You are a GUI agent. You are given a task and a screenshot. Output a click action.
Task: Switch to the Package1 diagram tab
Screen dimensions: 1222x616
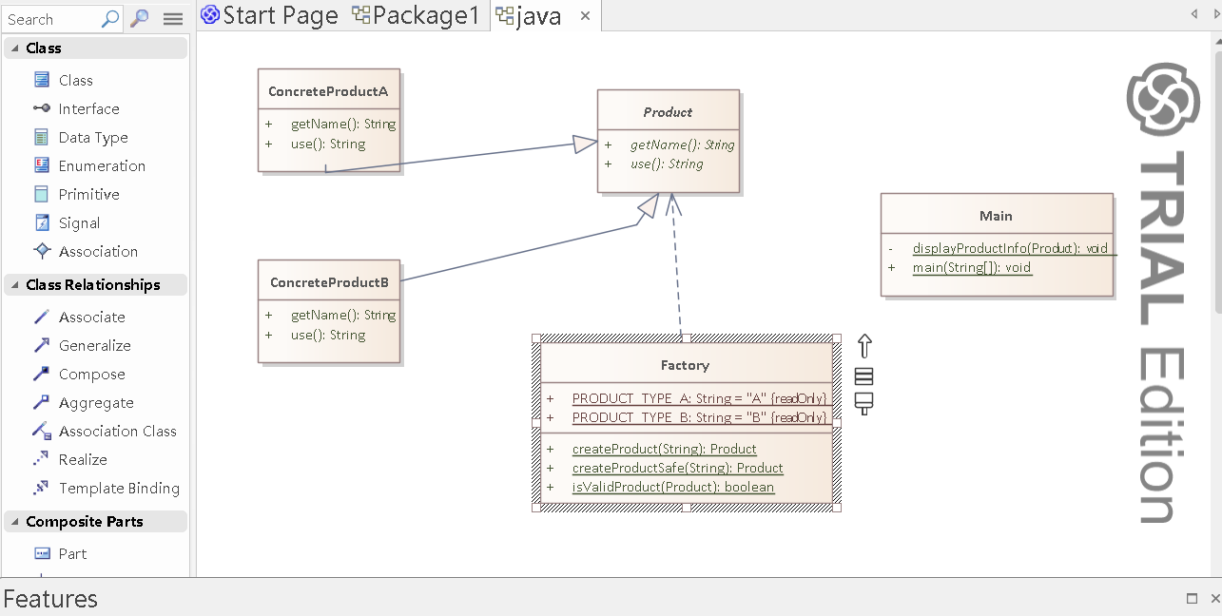tap(416, 15)
